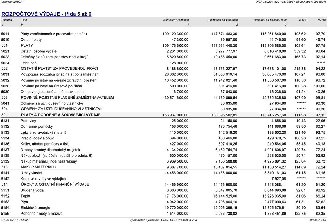Click Odměny členů zastupitelstev obcí a krajů
Image resolution: width=327 pixels, height=222 pixels.
tap(54, 57)
